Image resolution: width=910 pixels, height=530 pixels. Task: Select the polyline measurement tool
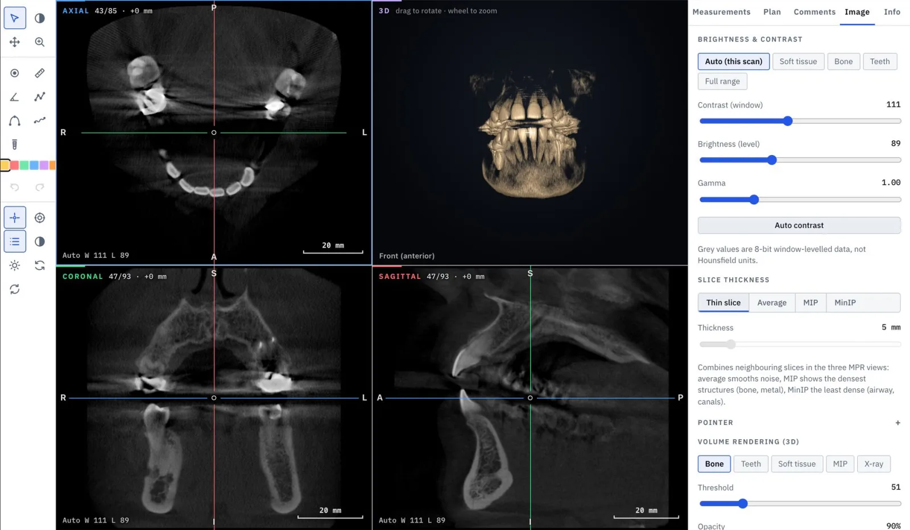40,97
